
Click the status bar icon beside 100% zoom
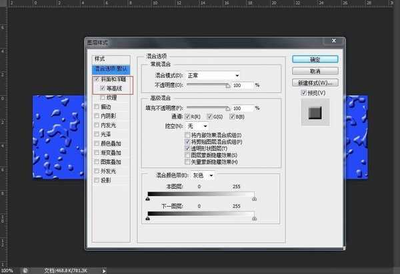click(25, 271)
